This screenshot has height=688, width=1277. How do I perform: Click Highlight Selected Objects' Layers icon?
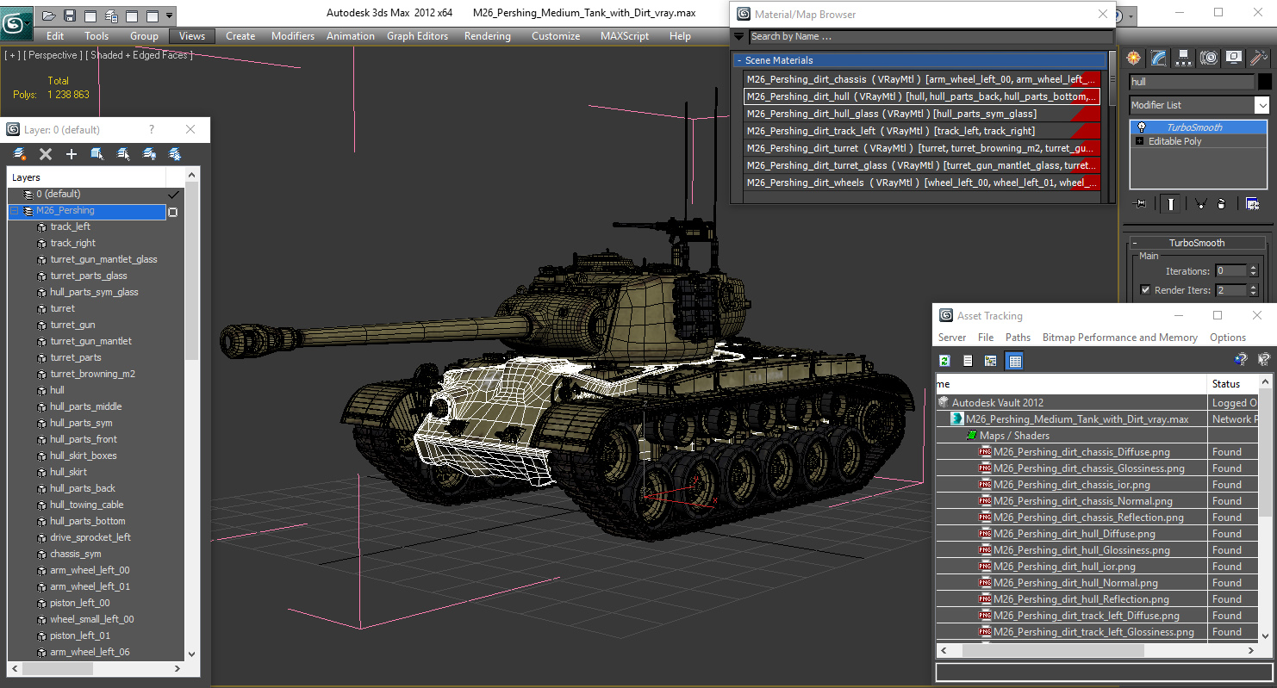click(123, 154)
